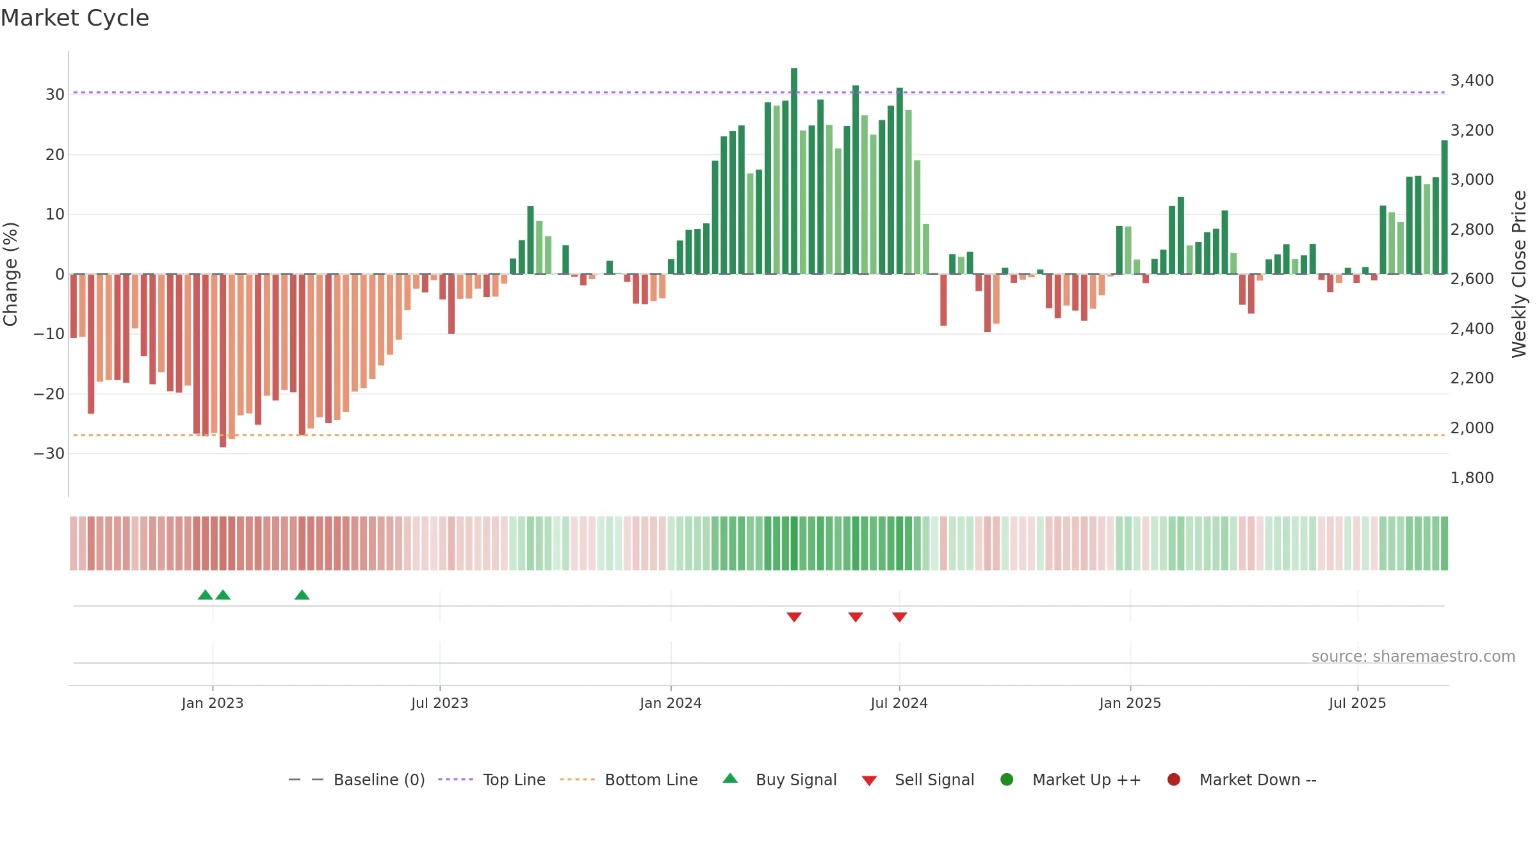Click the tallest green bar above the Top Line
Screen dimensions: 1537x864
coord(794,171)
